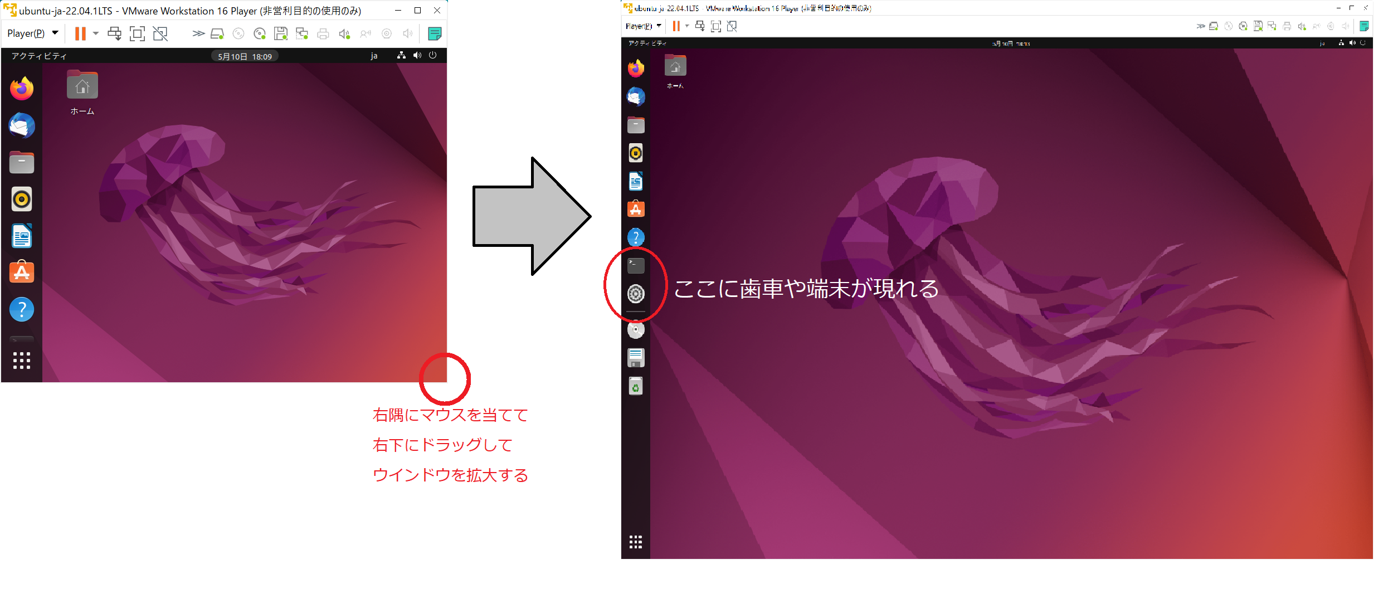Image resolution: width=1393 pixels, height=613 pixels.
Task: Click アクティビティ in left window top bar
Action: point(39,56)
